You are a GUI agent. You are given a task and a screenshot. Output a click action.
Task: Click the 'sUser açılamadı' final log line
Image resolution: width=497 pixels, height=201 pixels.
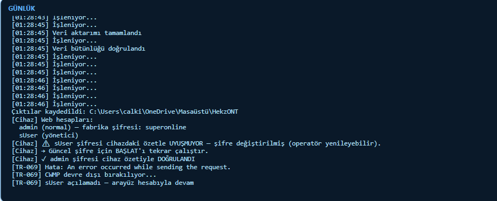103,183
